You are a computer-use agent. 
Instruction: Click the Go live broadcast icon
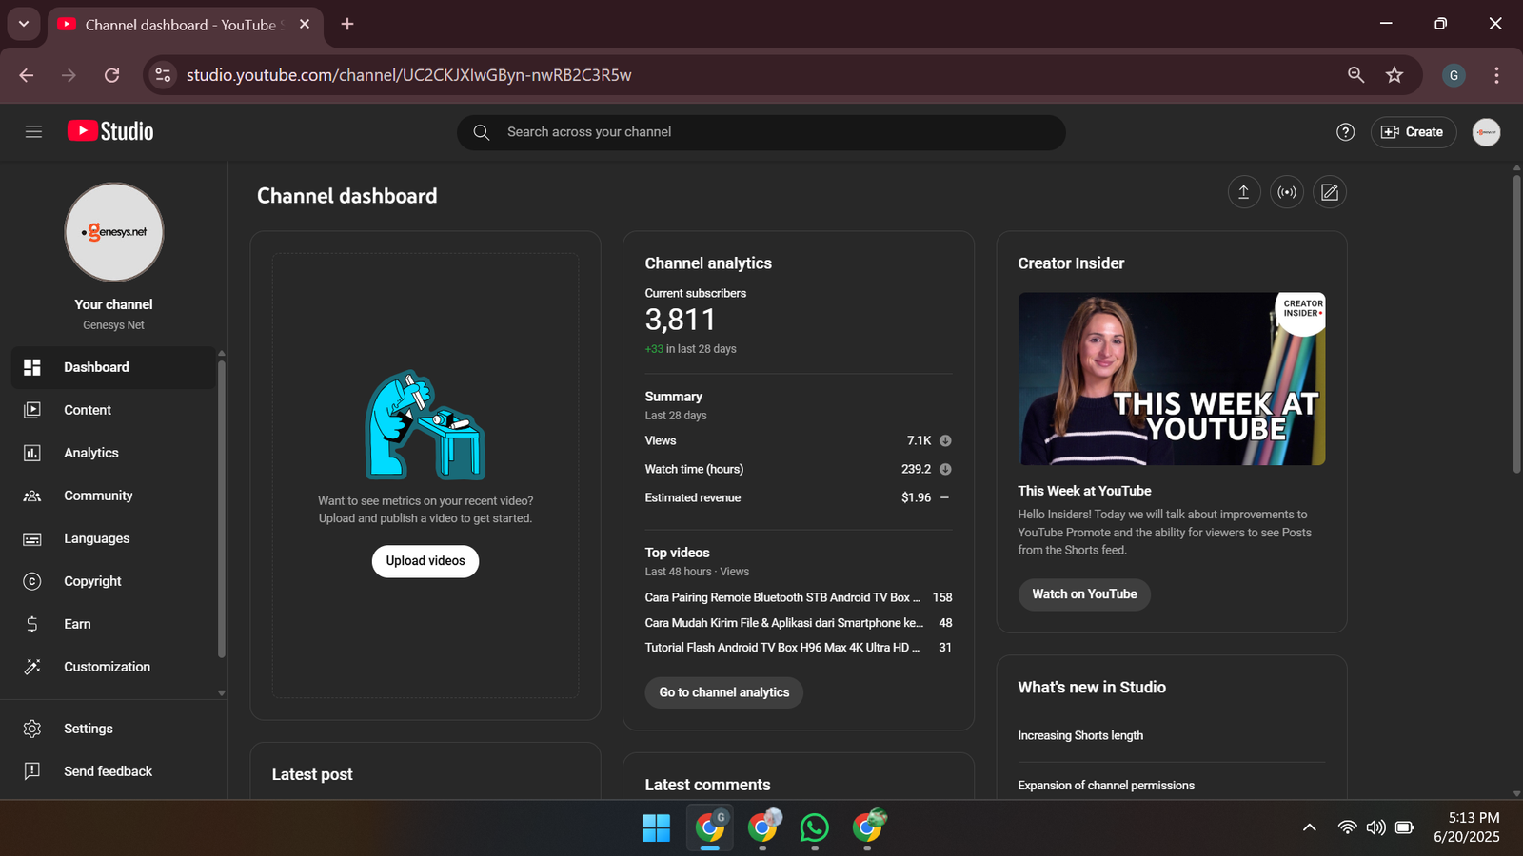pos(1287,192)
